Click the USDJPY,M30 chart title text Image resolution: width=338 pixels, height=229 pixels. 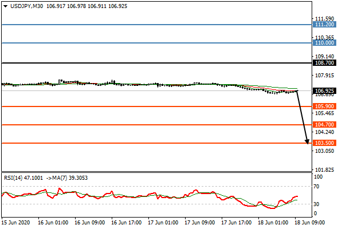(26, 6)
